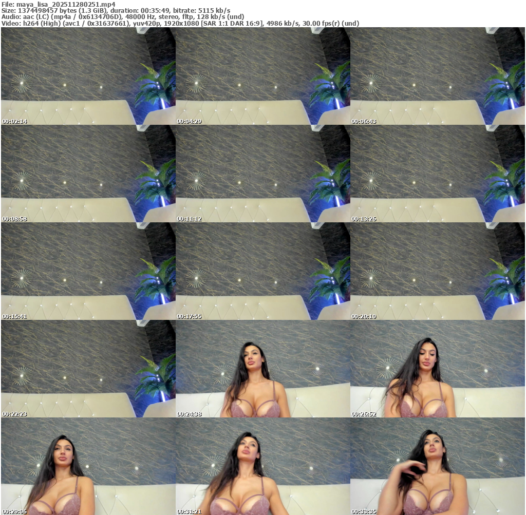Screen dimensions: 526x515
Task: Click the file name maya_lisa_202511280251.mp4
Action: pyautogui.click(x=66, y=4)
